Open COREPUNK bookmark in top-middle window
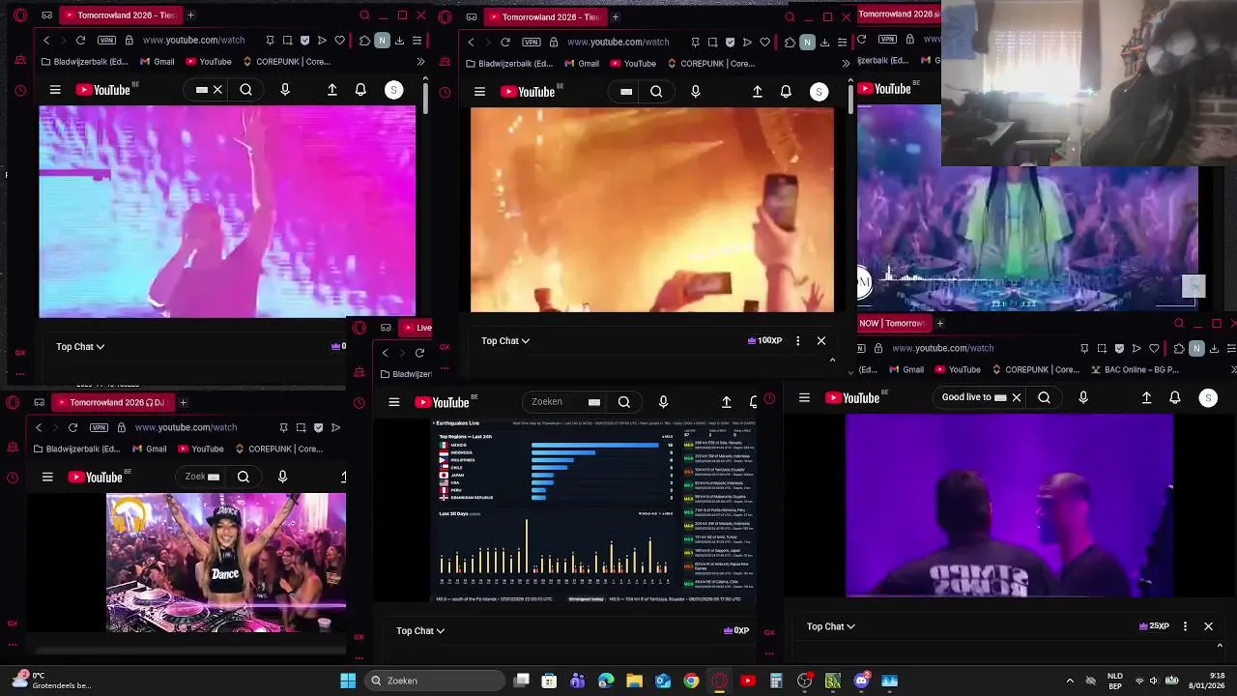The height and width of the screenshot is (696, 1237). click(710, 64)
